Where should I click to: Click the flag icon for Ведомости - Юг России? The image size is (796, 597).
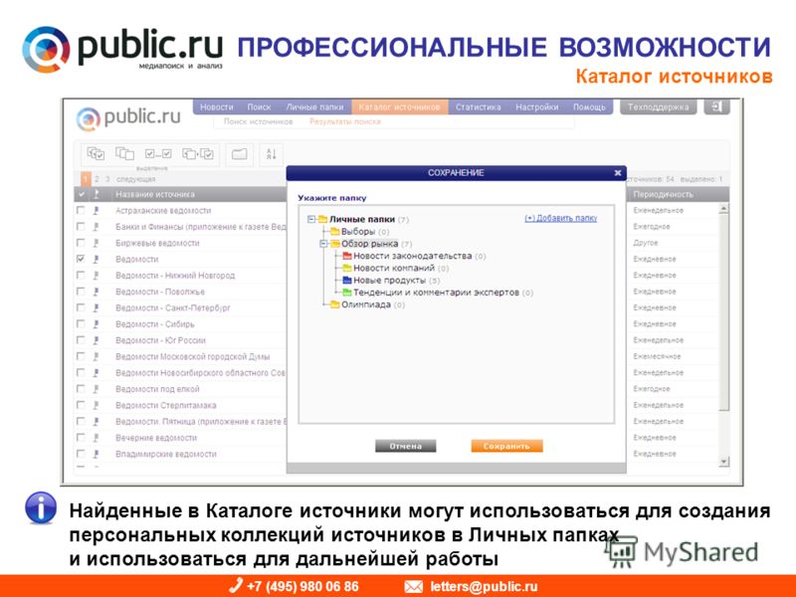click(x=96, y=340)
